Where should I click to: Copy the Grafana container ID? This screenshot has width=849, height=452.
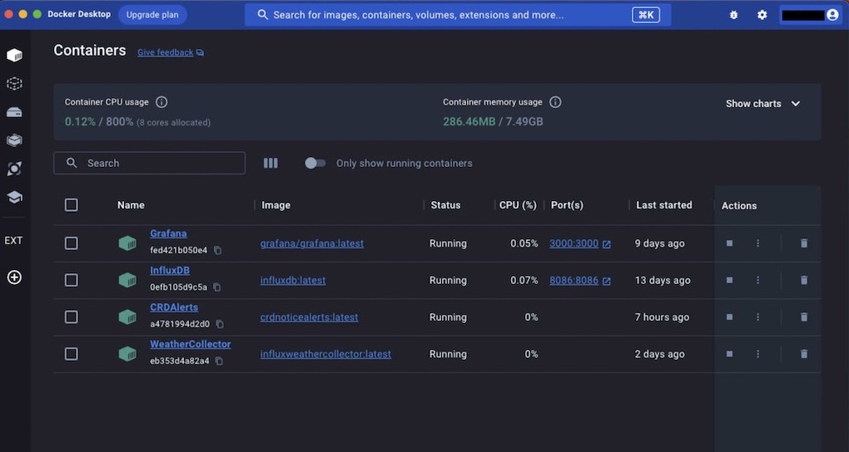(218, 250)
